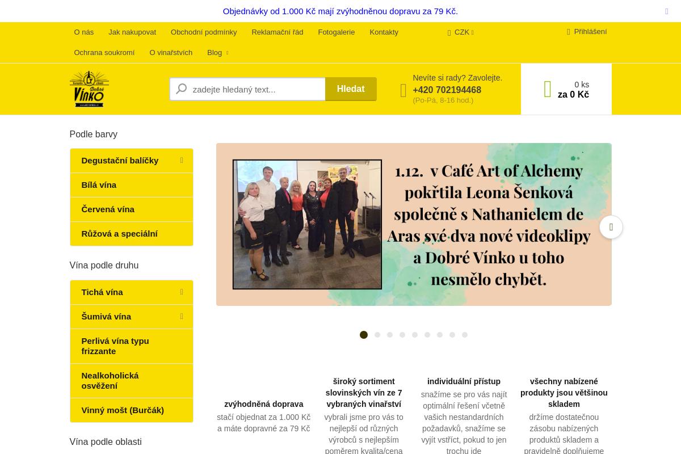Select Perlivá vína typu frizzante

[x=132, y=346]
